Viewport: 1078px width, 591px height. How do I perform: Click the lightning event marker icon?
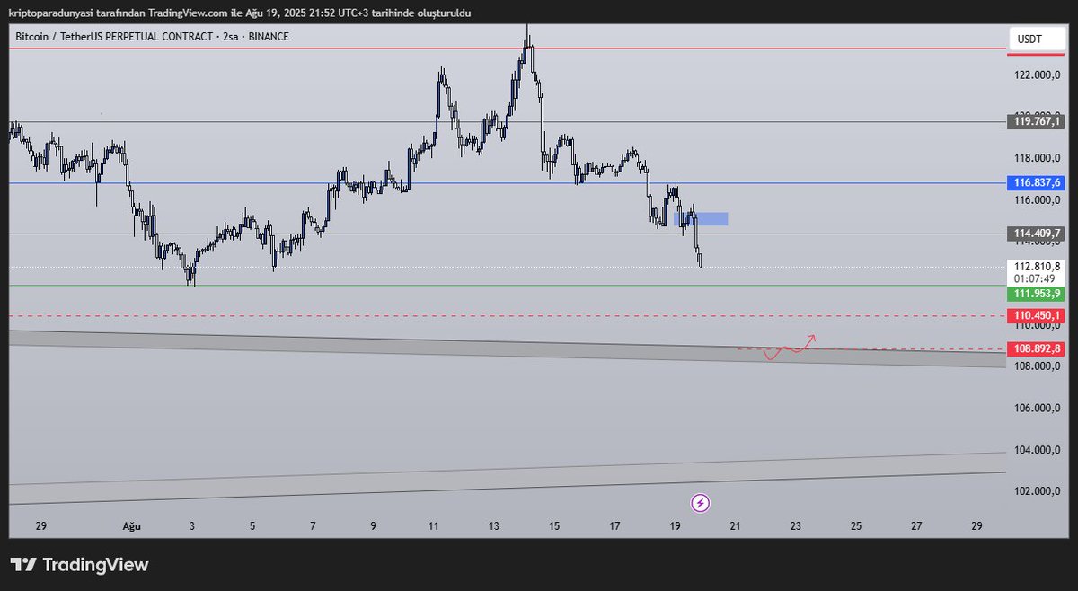click(x=702, y=503)
